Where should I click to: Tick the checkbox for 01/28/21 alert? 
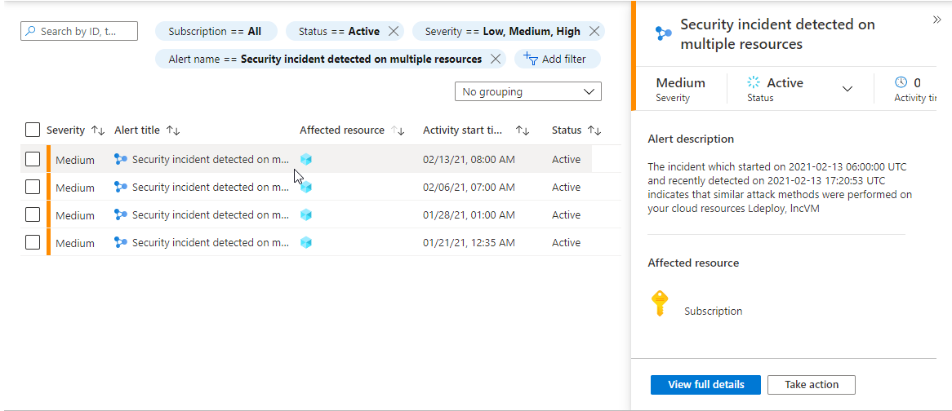point(33,215)
